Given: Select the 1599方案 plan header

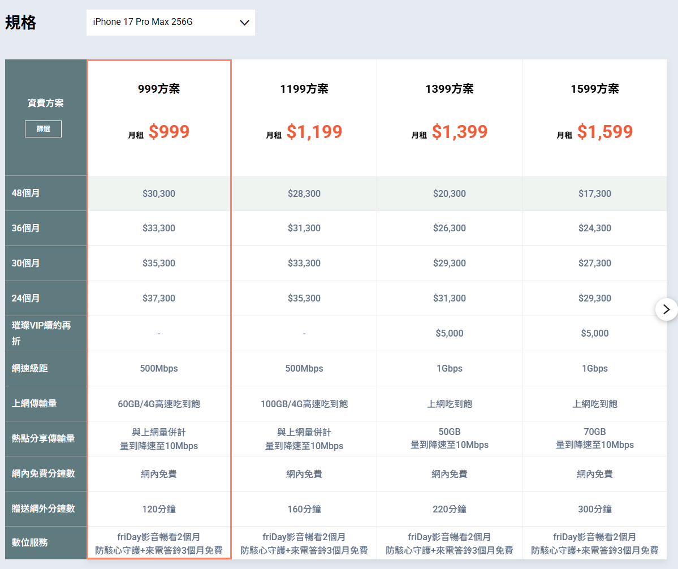Looking at the screenshot, I should pos(594,89).
